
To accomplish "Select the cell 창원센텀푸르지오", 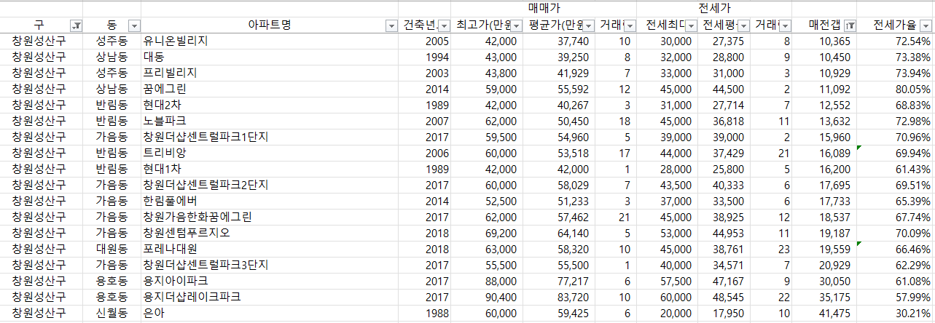I will [270, 232].
